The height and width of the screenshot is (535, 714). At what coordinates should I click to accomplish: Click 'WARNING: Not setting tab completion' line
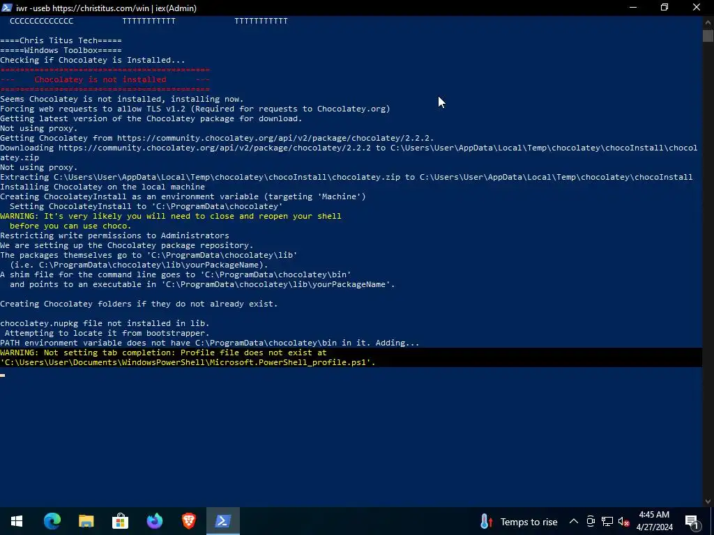(x=163, y=352)
